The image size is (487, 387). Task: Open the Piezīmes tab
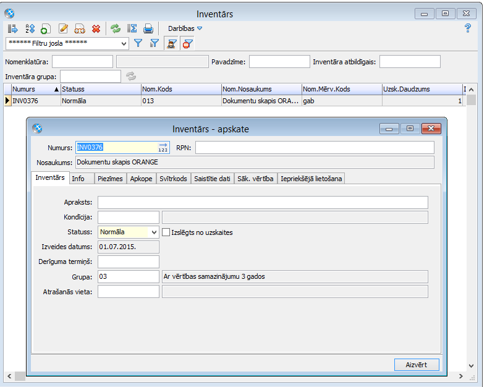(x=110, y=179)
